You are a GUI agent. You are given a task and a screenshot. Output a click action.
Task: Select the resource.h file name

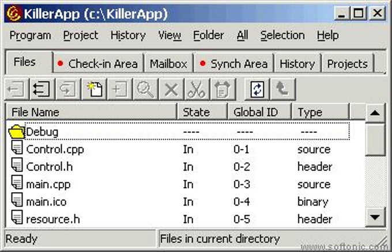pyautogui.click(x=53, y=219)
